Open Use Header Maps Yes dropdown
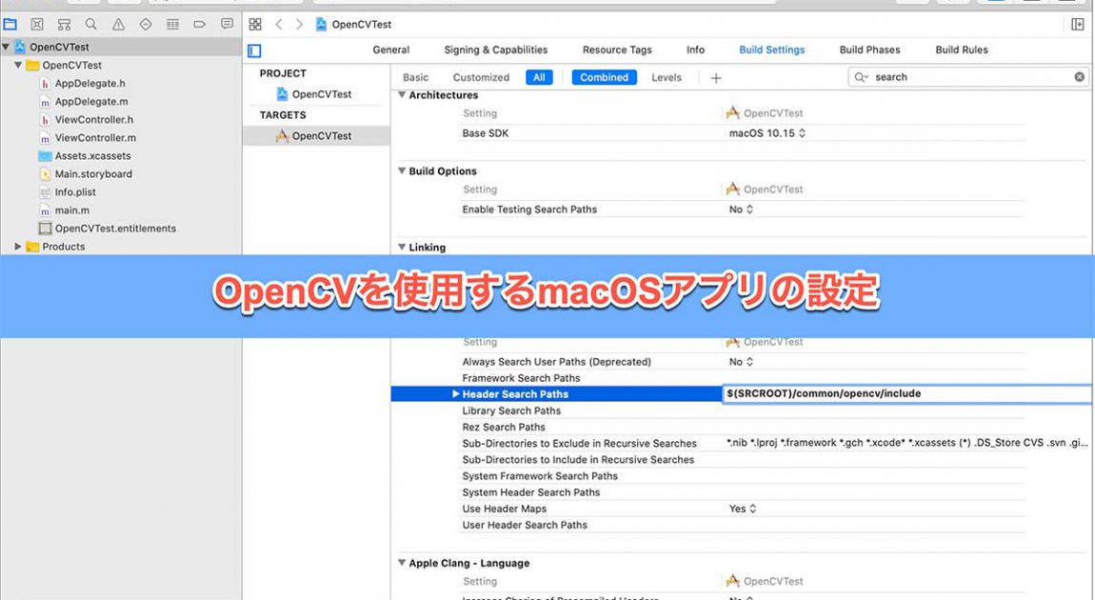 pos(743,510)
